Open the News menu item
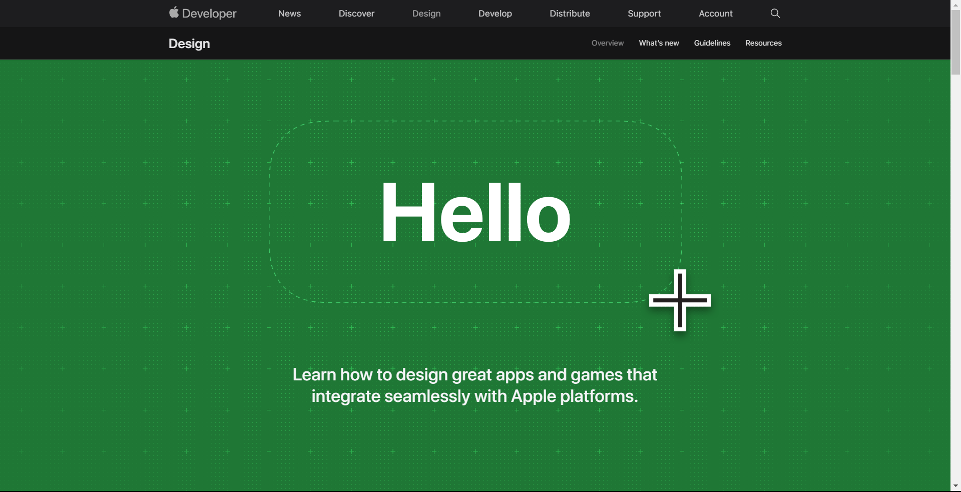Viewport: 961px width, 492px height. [x=289, y=14]
